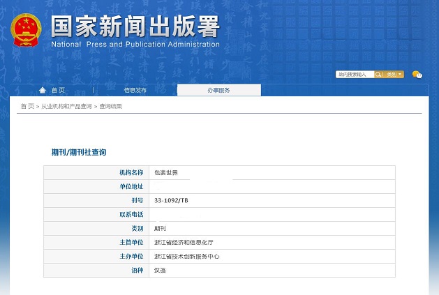439x295 pixels.
Task: Open the WeChat icon link
Action: (x=417, y=75)
